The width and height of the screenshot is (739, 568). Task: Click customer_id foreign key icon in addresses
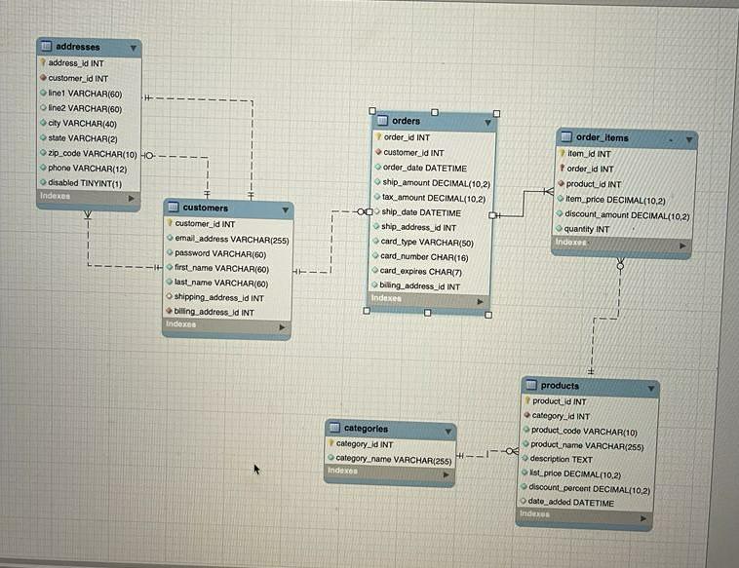click(43, 78)
